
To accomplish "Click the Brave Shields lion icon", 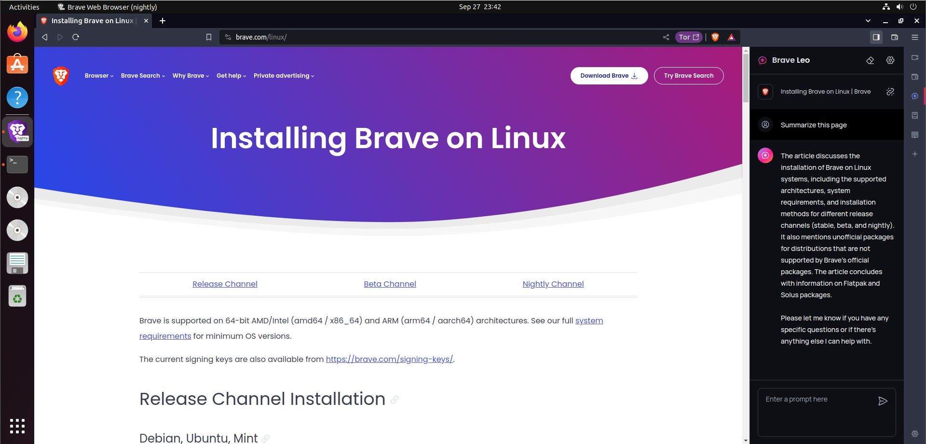I will click(x=715, y=37).
